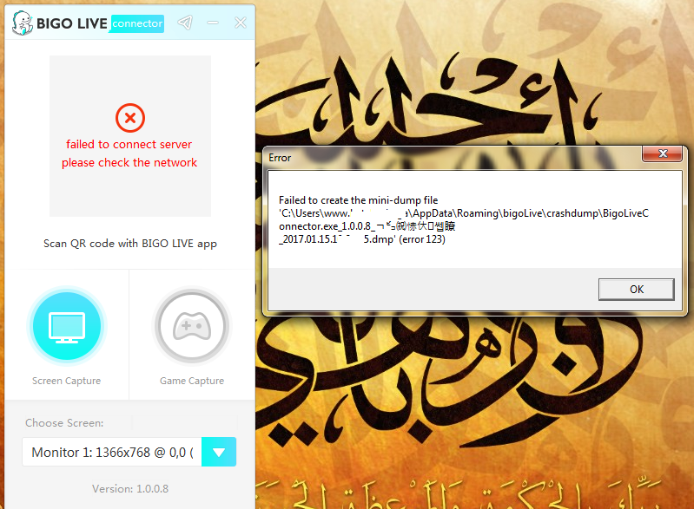
Task: Open the Choose Screen dropdown arrow
Action: (219, 452)
